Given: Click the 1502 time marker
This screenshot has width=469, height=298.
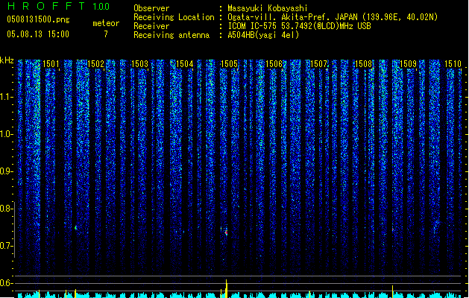Looking at the screenshot, I should point(95,64).
